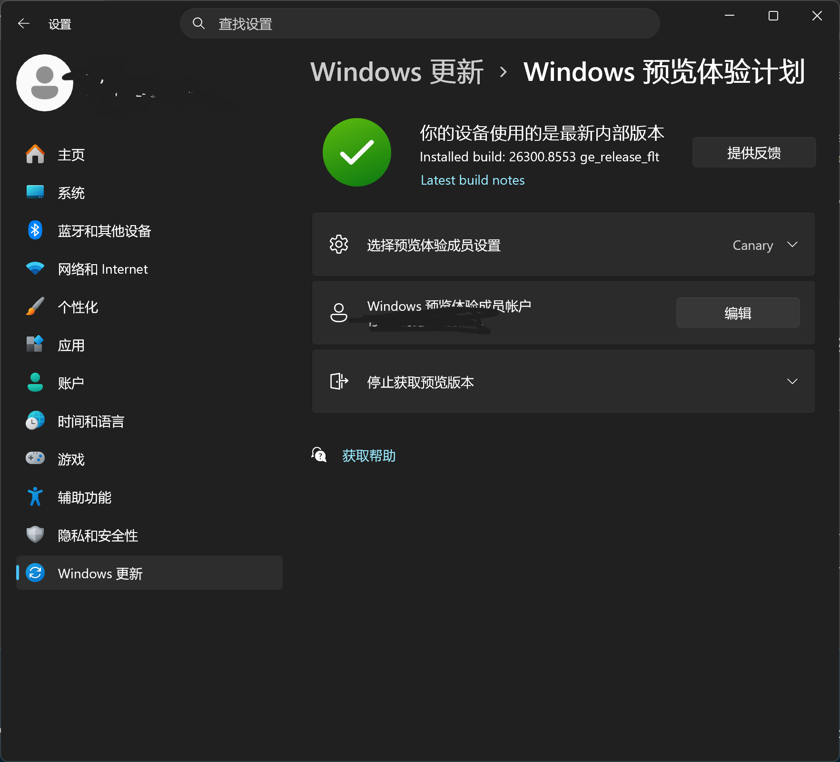Select 隐私和安全性 in sidebar

point(149,535)
